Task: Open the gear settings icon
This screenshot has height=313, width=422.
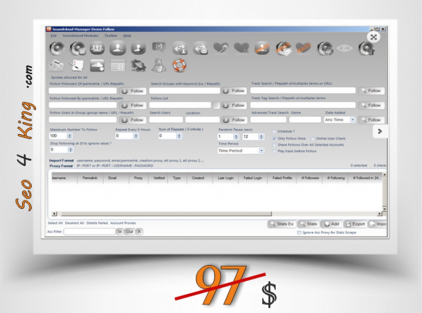Action: click(138, 65)
